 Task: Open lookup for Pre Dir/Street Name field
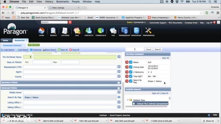click(x=119, y=56)
